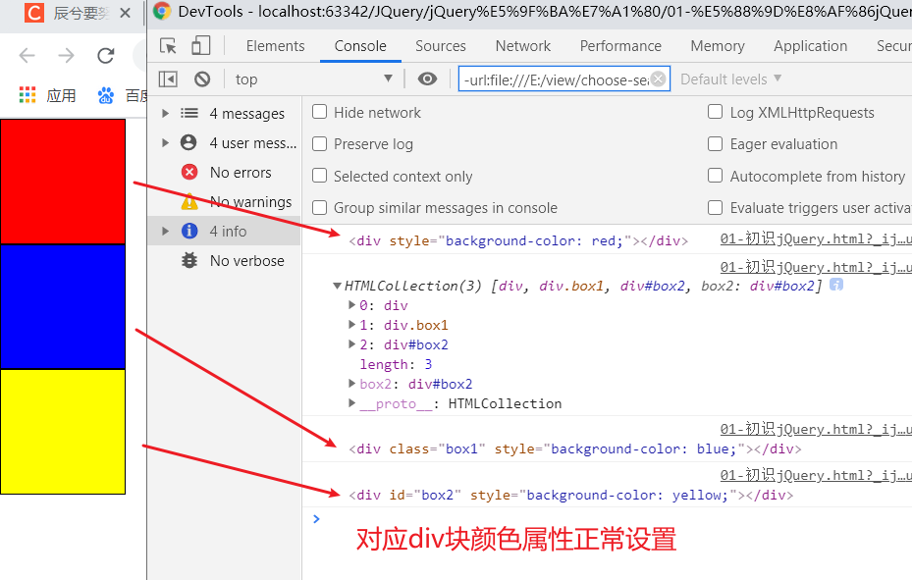Select the No errors red icon
The image size is (912, 580).
189,172
